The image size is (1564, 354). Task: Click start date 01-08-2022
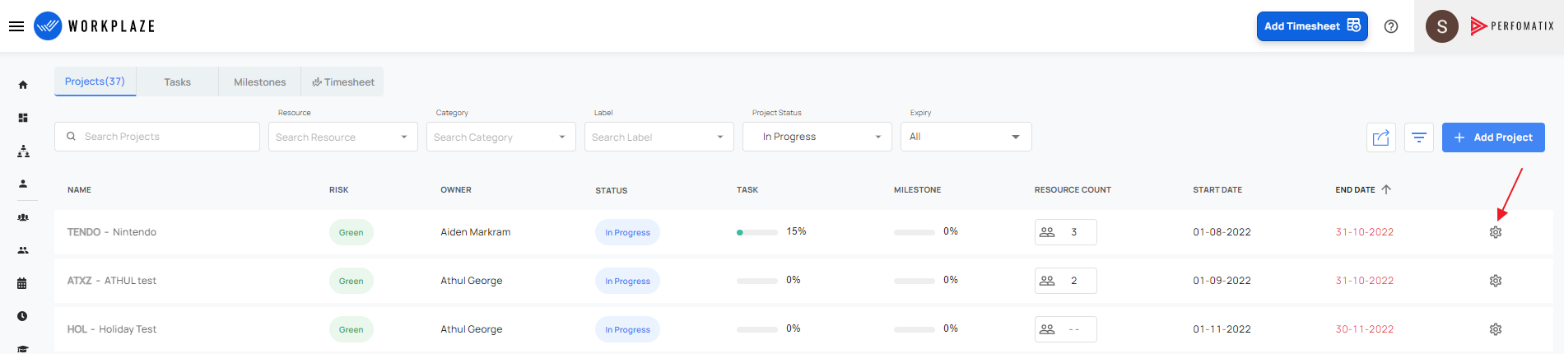[x=1222, y=232]
